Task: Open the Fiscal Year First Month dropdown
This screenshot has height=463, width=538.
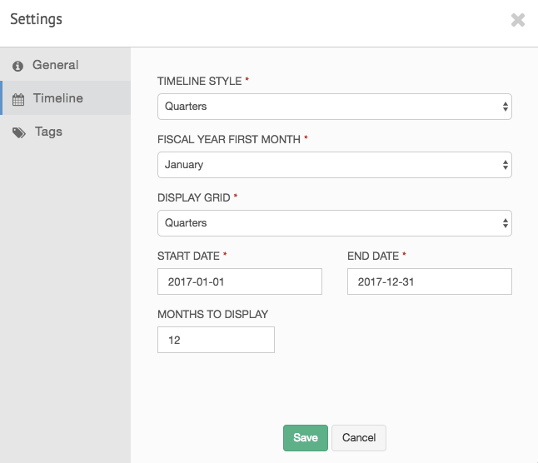Action: tap(333, 165)
